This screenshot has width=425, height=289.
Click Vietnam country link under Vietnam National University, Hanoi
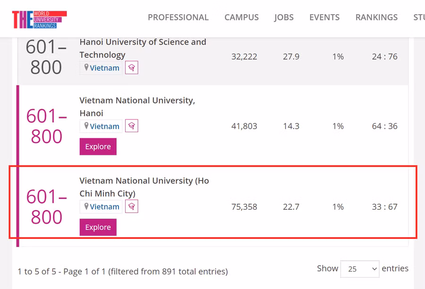[x=104, y=127]
